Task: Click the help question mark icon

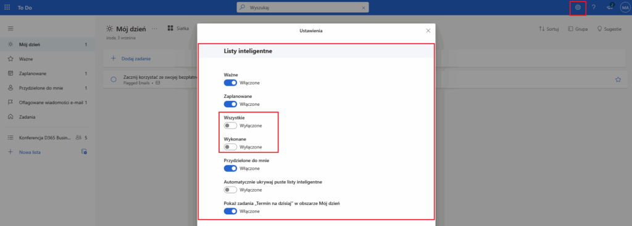Action: pyautogui.click(x=593, y=7)
